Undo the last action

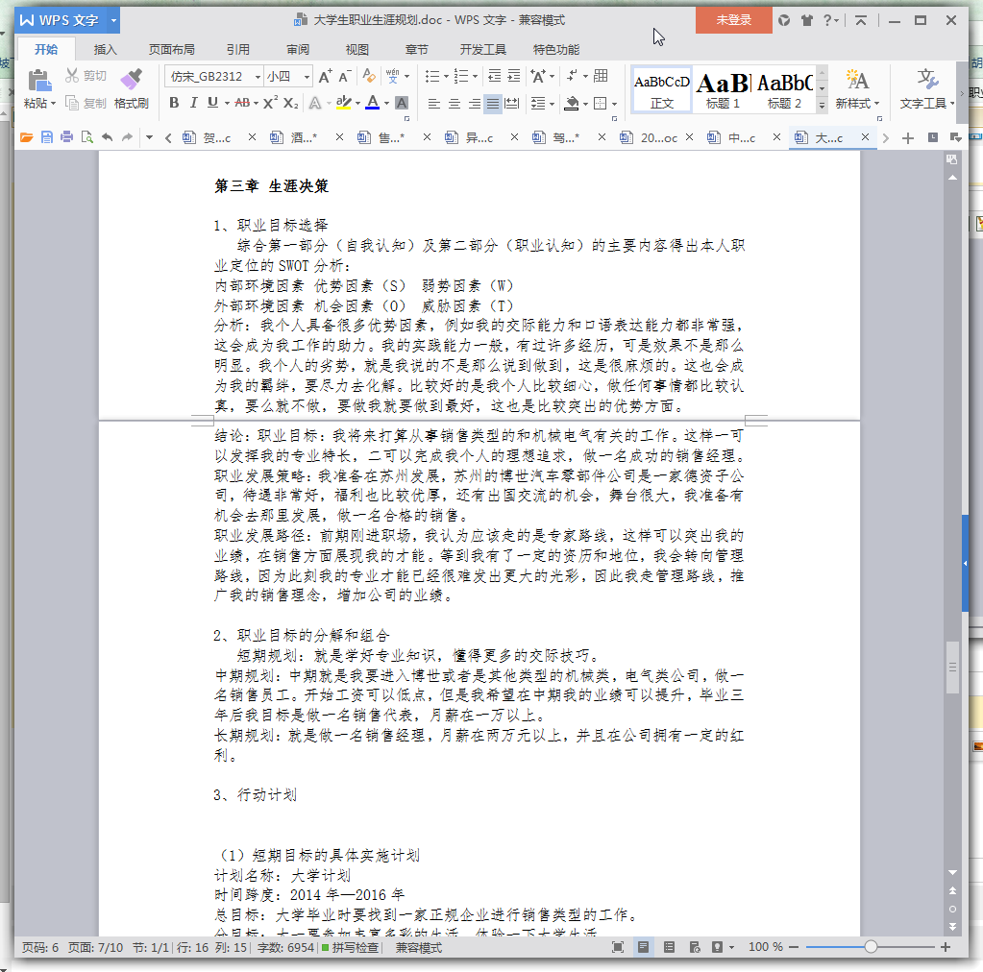pyautogui.click(x=108, y=137)
